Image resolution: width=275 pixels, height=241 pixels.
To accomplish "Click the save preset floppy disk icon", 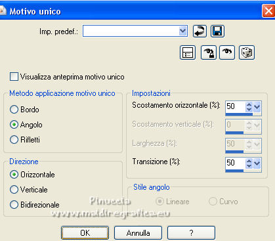I will pyautogui.click(x=217, y=31).
